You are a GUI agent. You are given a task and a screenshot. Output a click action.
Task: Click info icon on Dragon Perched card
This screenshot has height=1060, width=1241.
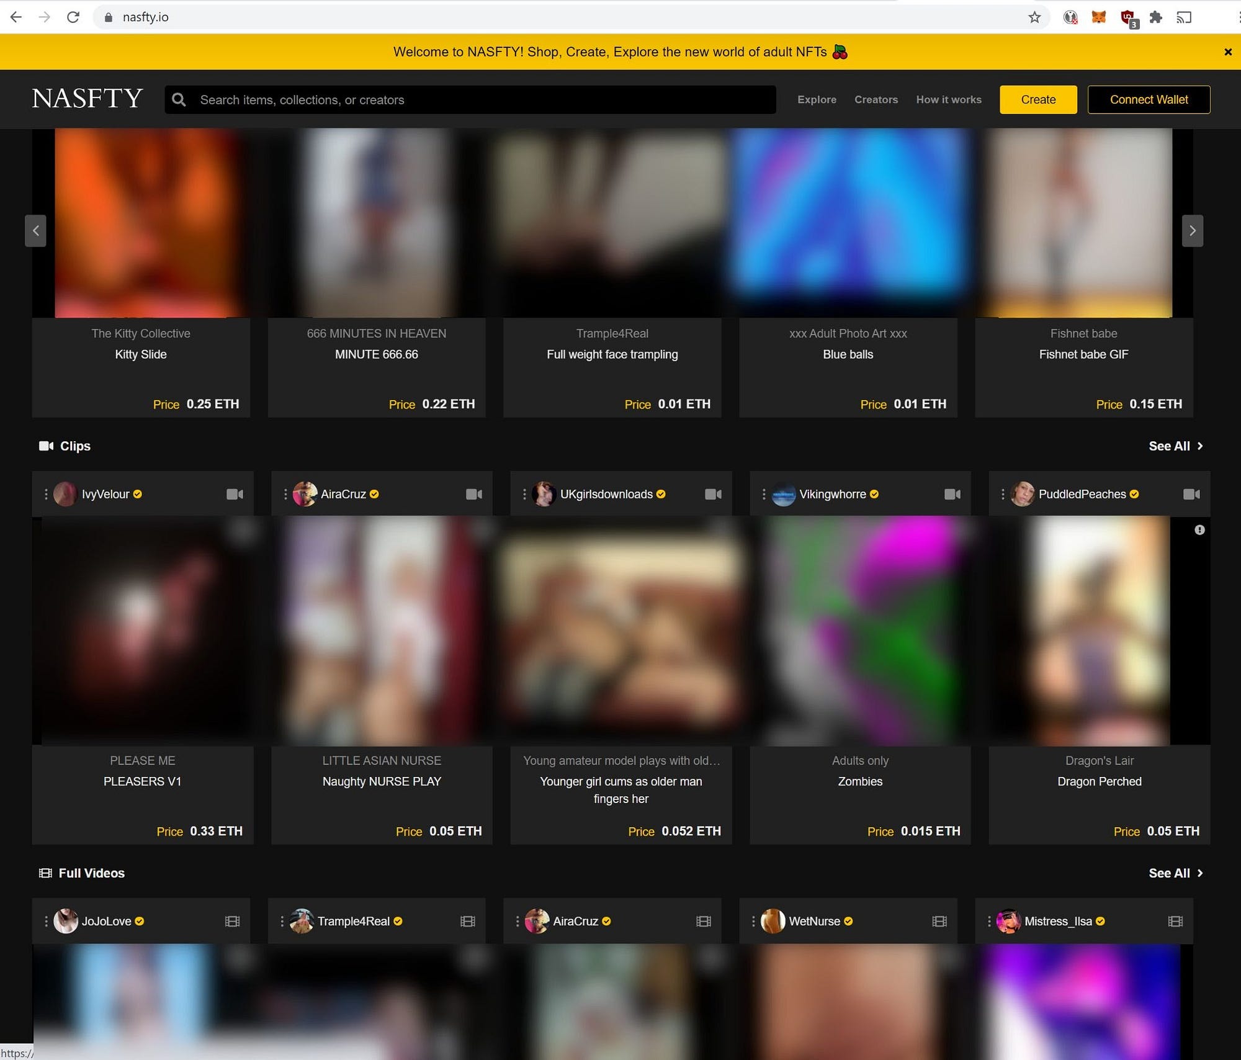click(x=1199, y=529)
